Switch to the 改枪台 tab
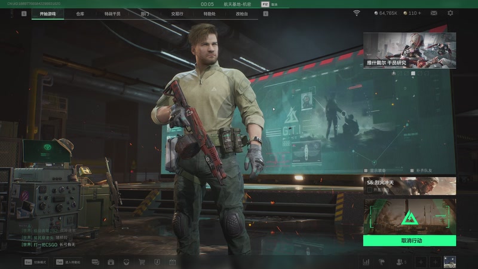Image resolution: width=478 pixels, height=269 pixels. (x=242, y=14)
